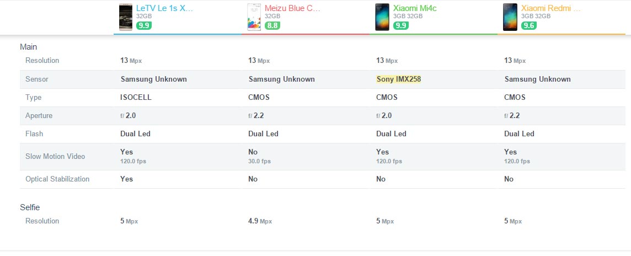Open the LeTV Le 1s X… link
The width and height of the screenshot is (631, 256).
coord(164,8)
